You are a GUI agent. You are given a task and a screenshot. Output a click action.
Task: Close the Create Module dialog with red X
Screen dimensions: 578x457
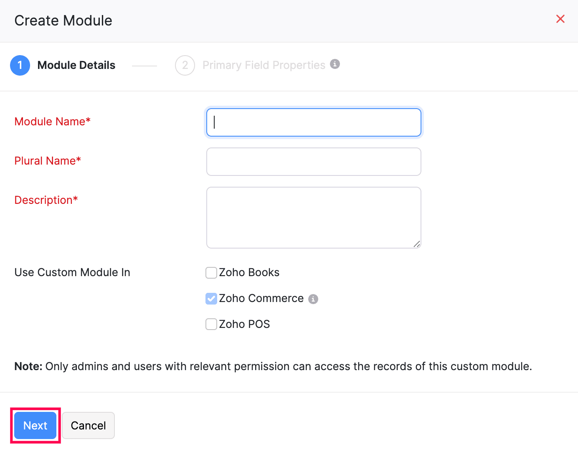point(560,19)
